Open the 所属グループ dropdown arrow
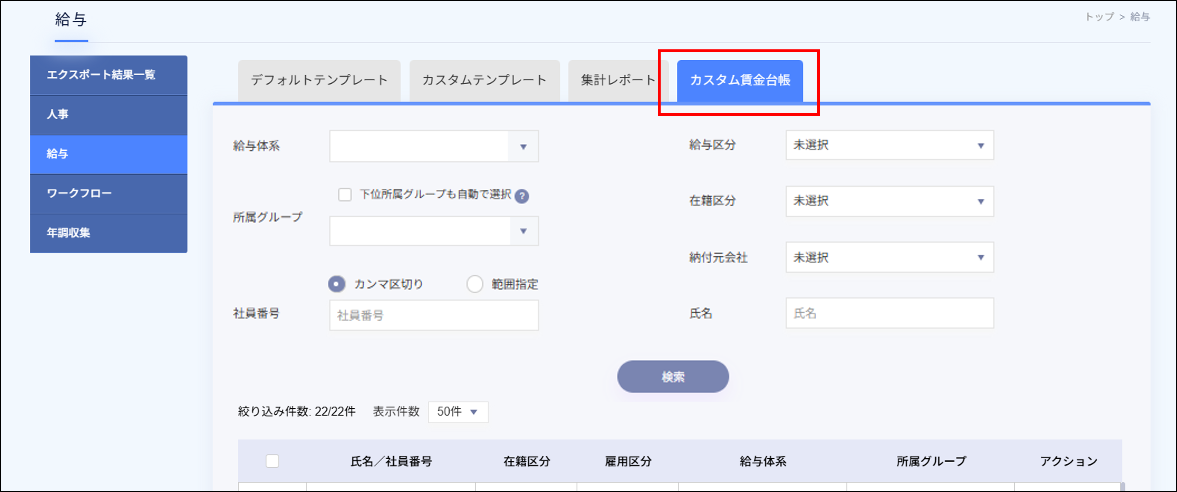Screen dimensions: 1177x492 [x=524, y=231]
